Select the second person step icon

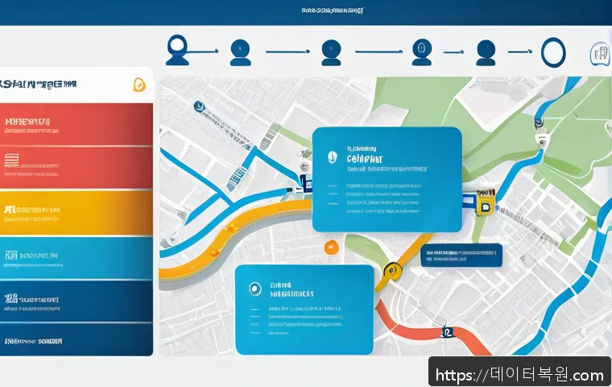point(240,51)
